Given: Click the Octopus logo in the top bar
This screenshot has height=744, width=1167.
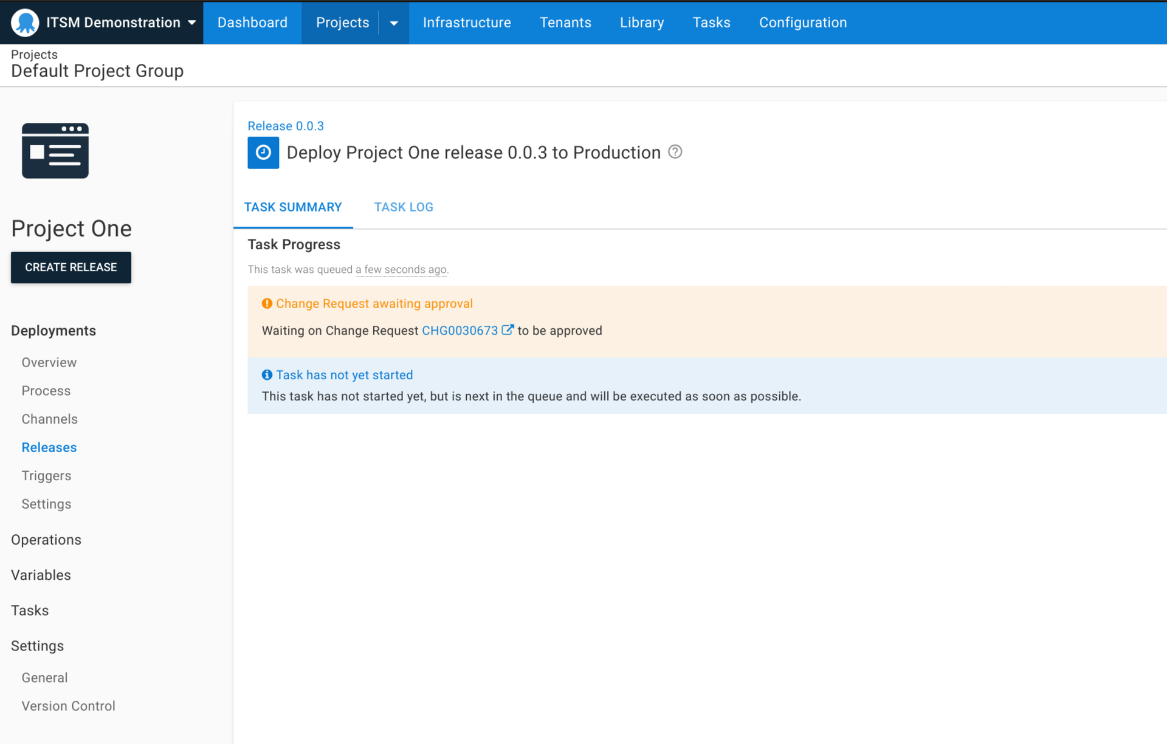Looking at the screenshot, I should coord(24,22).
